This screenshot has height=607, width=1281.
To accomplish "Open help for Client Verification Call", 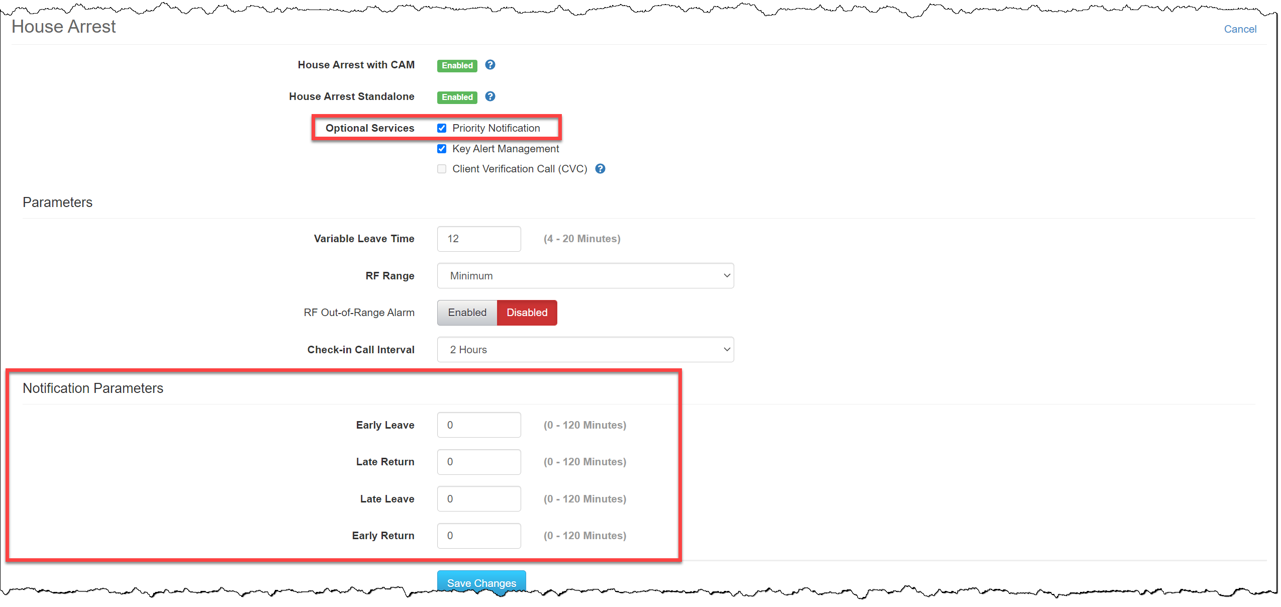I will [600, 169].
